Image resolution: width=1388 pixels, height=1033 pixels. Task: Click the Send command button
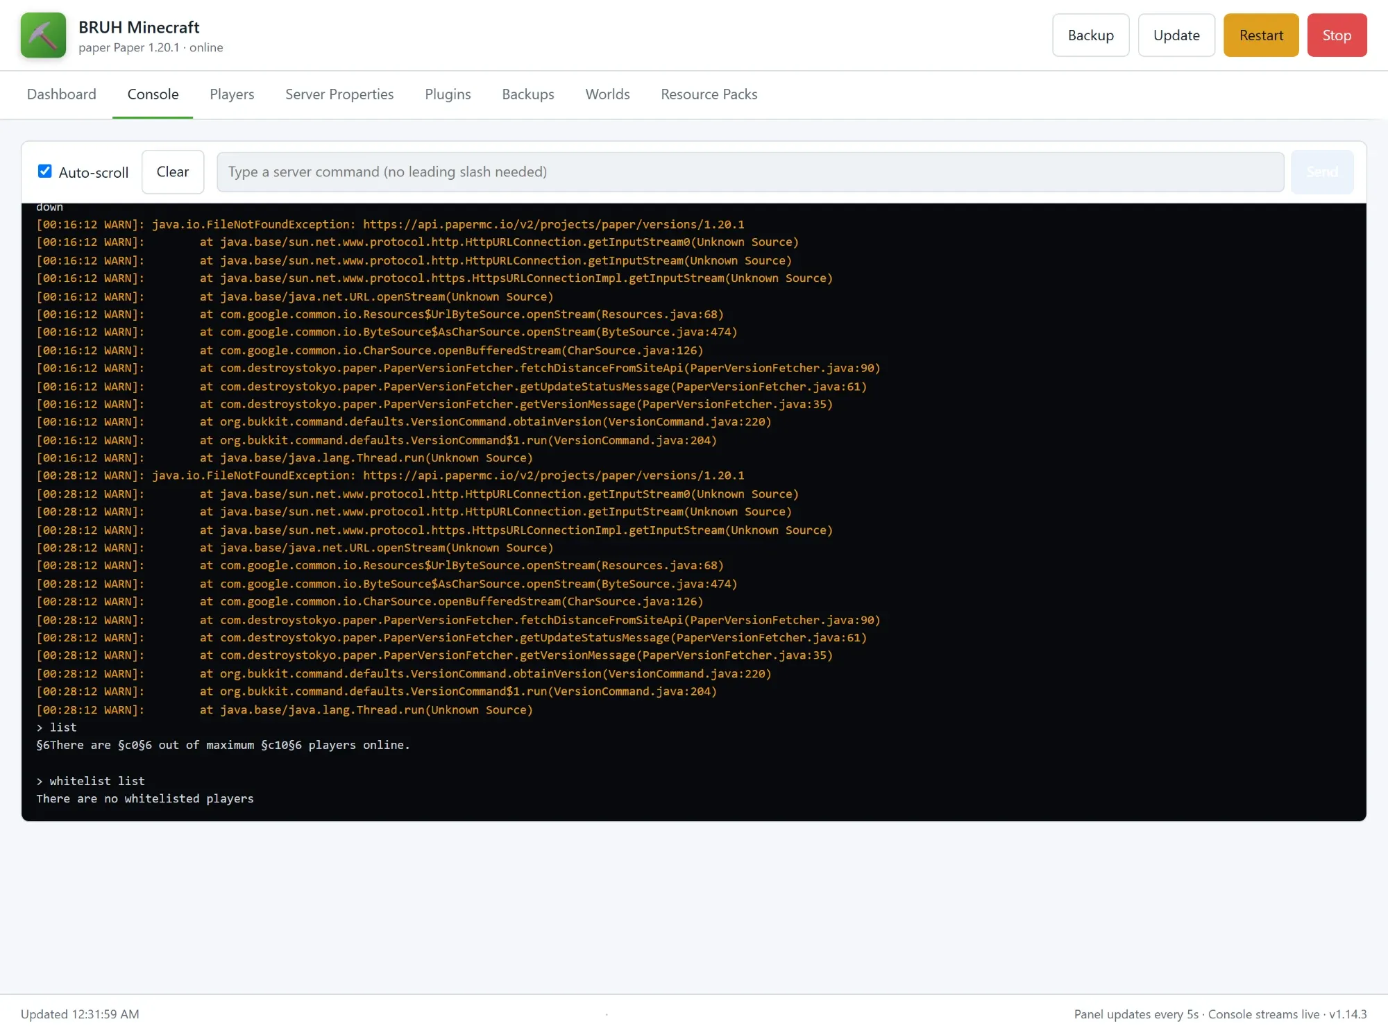coord(1322,171)
